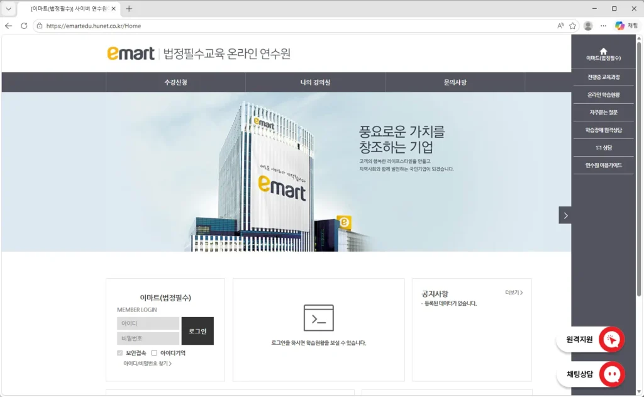Open the 원격지원 remote support icon
The width and height of the screenshot is (644, 397).
click(x=611, y=340)
